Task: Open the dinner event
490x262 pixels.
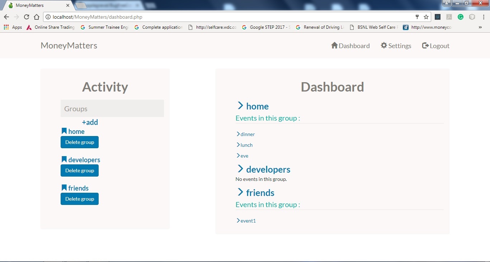Action: tap(246, 134)
